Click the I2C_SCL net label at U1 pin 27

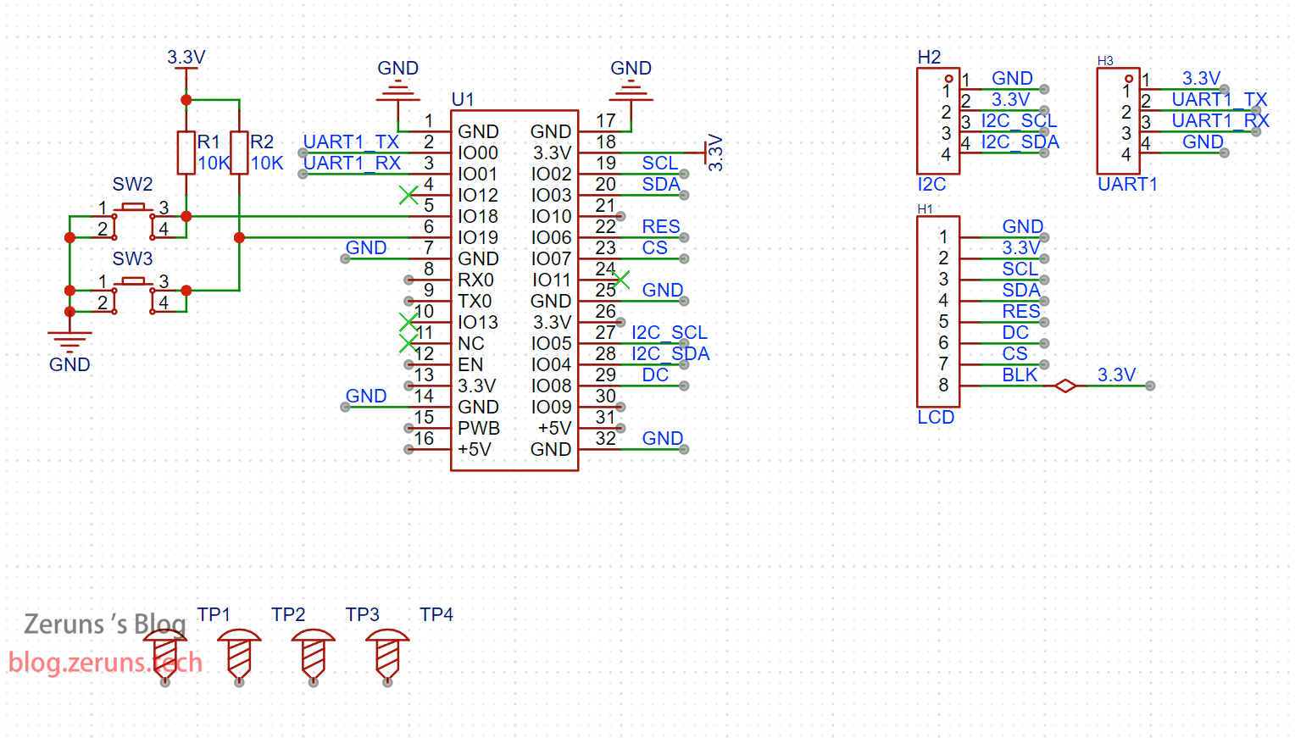[x=669, y=332]
